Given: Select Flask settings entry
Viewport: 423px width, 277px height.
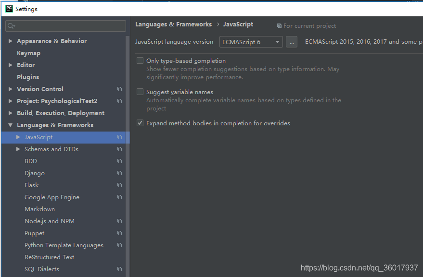Looking at the screenshot, I should pos(32,185).
